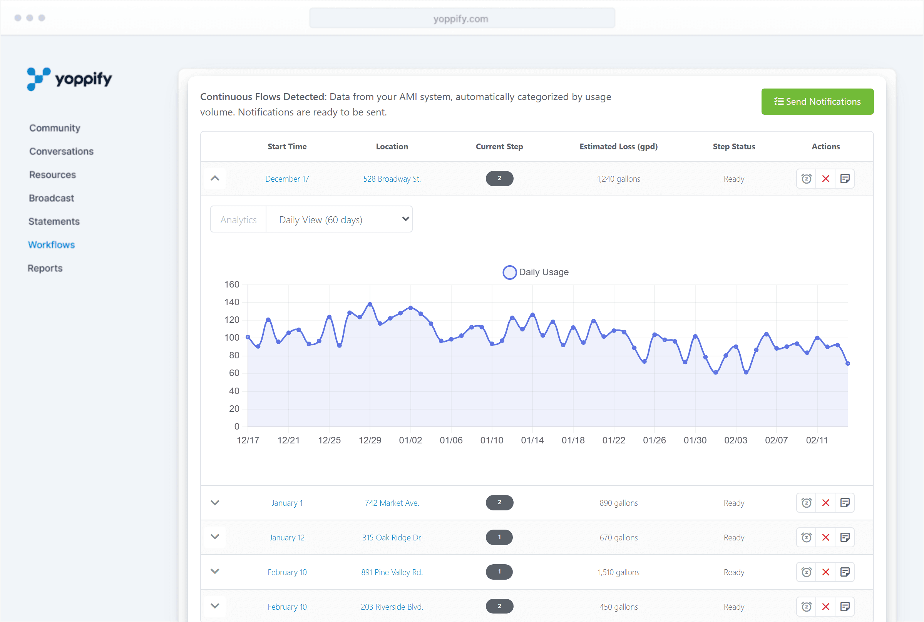Expand the January 12 row

(214, 537)
